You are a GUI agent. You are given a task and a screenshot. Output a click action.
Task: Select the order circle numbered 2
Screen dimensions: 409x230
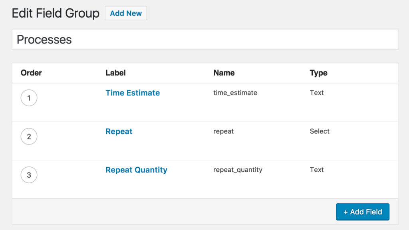pyautogui.click(x=29, y=137)
